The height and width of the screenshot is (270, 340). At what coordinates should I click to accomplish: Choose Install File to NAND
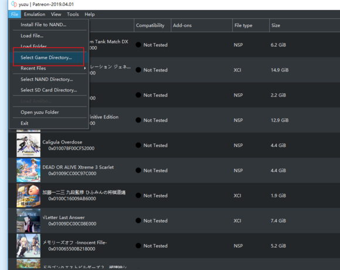(x=49, y=25)
